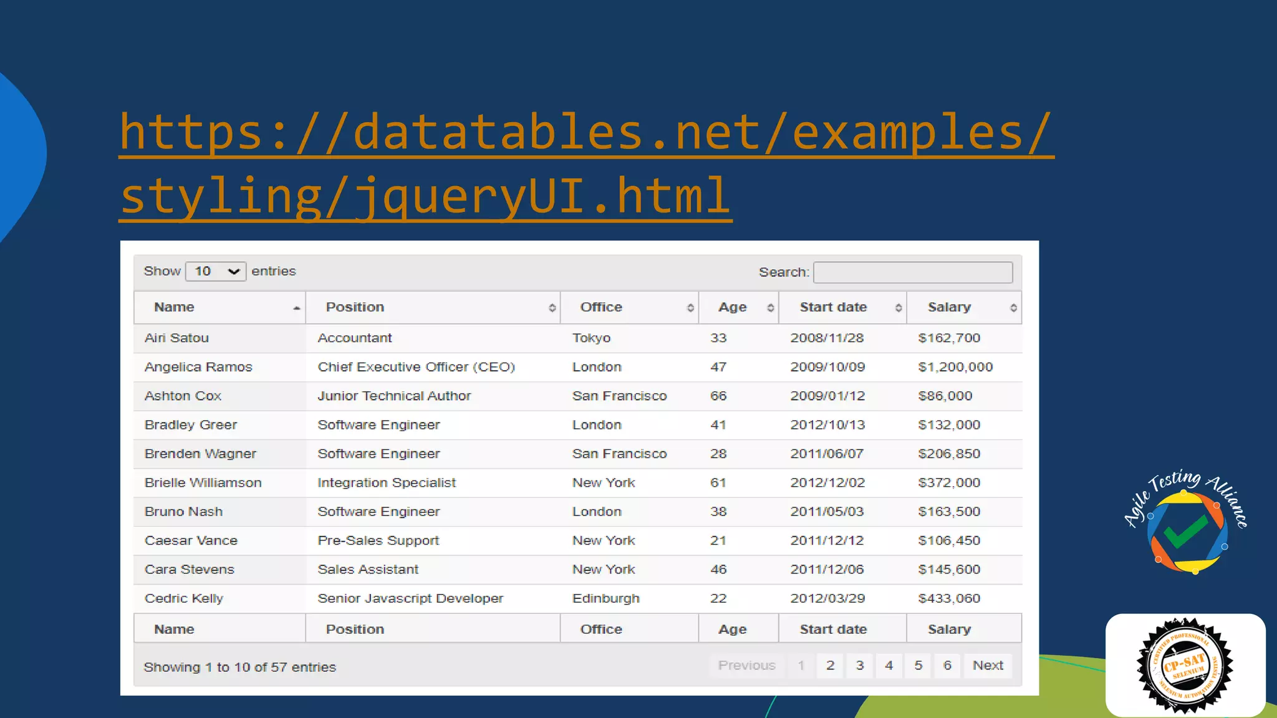
Task: Click the Integration Specialist cell
Action: click(x=433, y=483)
